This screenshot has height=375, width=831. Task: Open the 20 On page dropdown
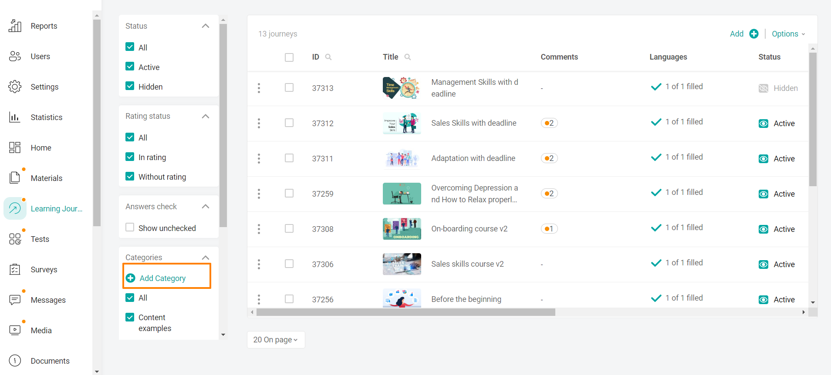pos(276,340)
